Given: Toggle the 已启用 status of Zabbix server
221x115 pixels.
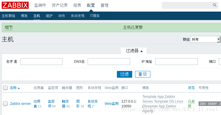Looking at the screenshot, I should click(x=191, y=104).
